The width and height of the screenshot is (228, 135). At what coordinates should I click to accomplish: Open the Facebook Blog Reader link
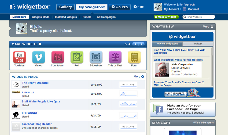coord(37,124)
